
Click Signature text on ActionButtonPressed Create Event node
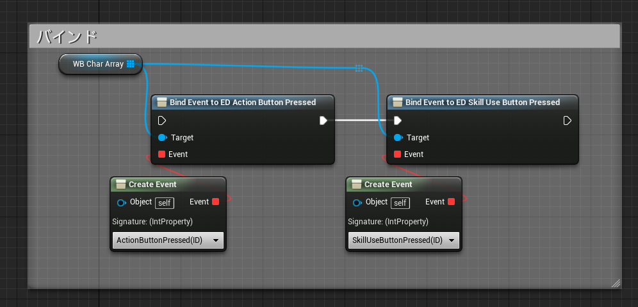pyautogui.click(x=152, y=222)
